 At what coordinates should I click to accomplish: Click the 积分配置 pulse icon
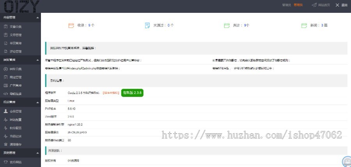tap(6, 128)
